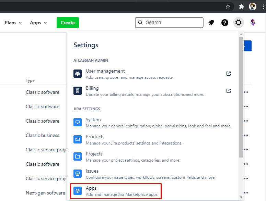The image size is (266, 201).
Task: Open Billing settings entry
Action: [152, 91]
